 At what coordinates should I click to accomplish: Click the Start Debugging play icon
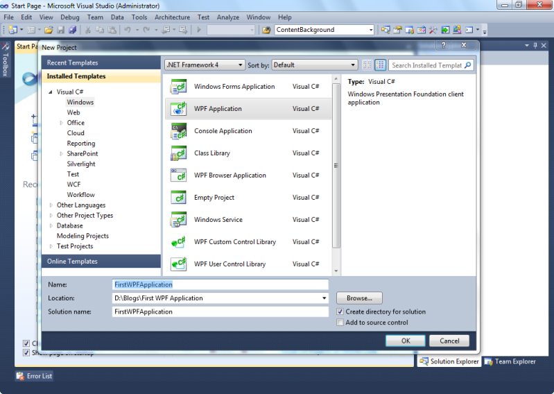(x=198, y=30)
